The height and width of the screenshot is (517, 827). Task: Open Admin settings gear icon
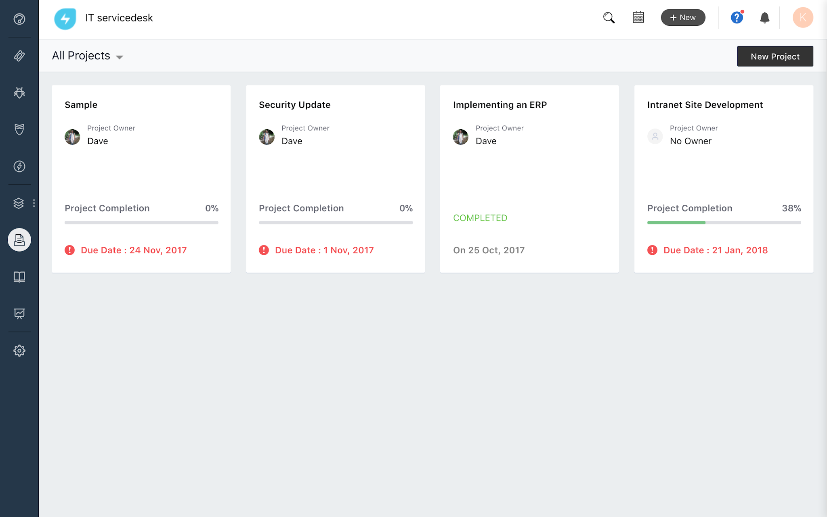pyautogui.click(x=19, y=350)
